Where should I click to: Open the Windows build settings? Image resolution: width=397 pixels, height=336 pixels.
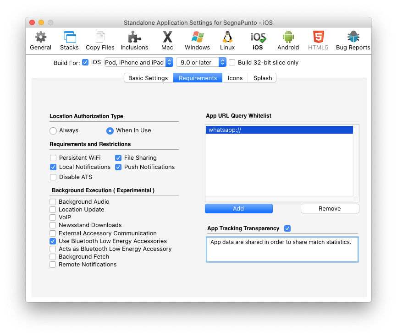click(197, 40)
